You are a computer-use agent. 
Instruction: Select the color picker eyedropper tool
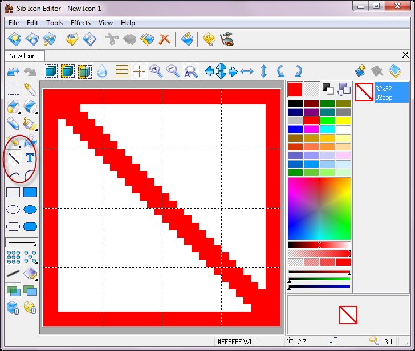click(30, 89)
